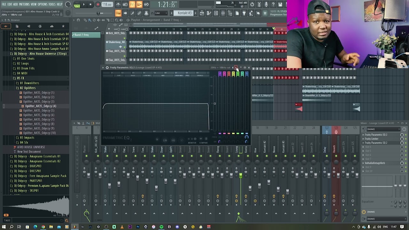
Task: Mute the Reverb mixer track green light
Action: pyautogui.click(x=336, y=156)
